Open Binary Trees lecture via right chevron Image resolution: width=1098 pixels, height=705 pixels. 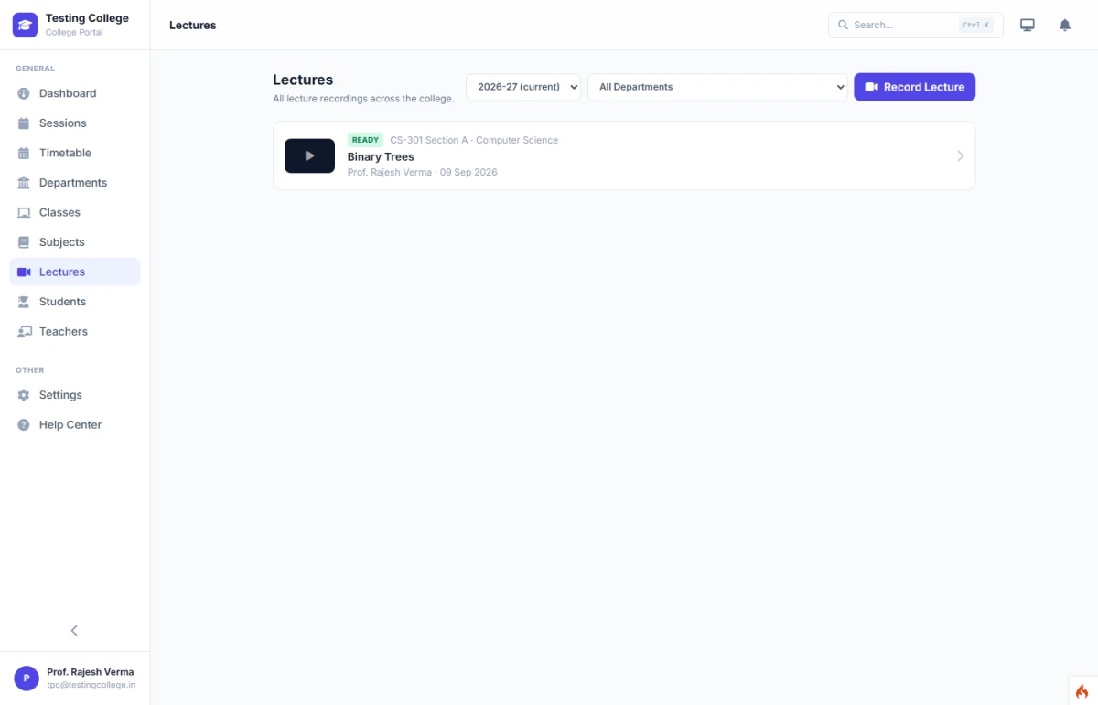961,155
